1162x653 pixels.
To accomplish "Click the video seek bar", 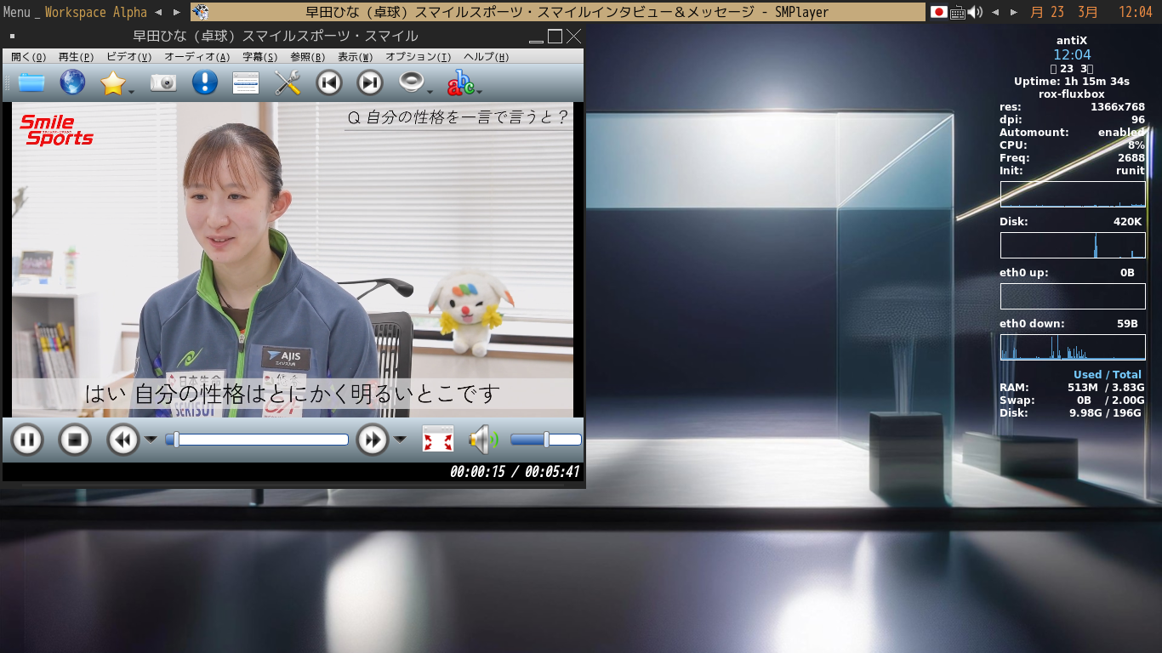I will tap(257, 440).
